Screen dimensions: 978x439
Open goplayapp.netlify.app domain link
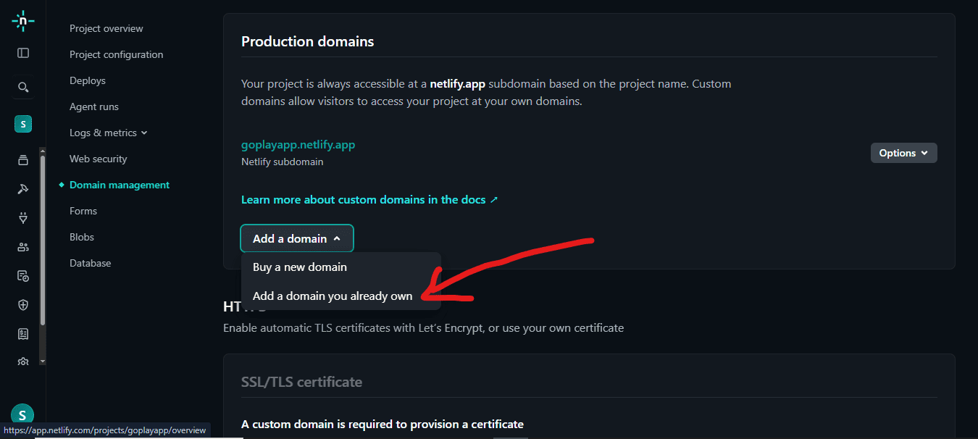(298, 145)
